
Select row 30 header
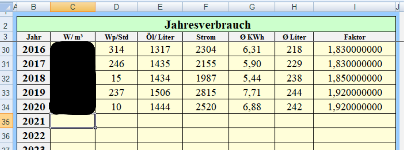(x=6, y=49)
